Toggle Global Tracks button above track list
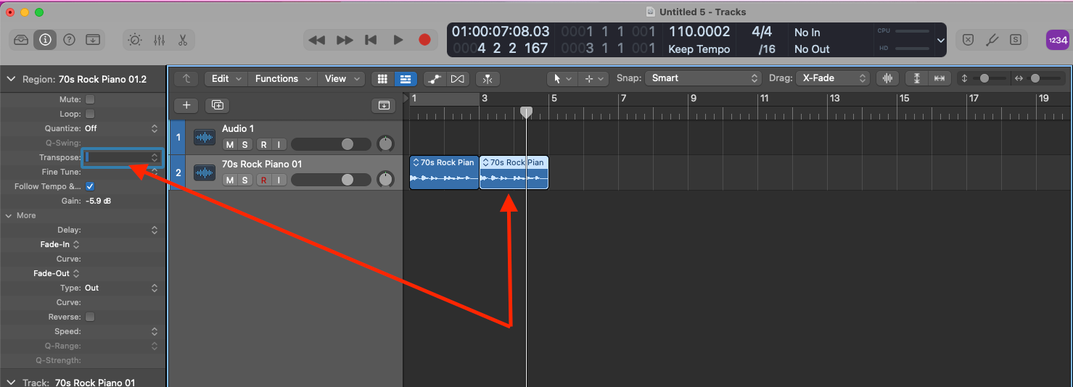This screenshot has height=387, width=1073. [384, 105]
